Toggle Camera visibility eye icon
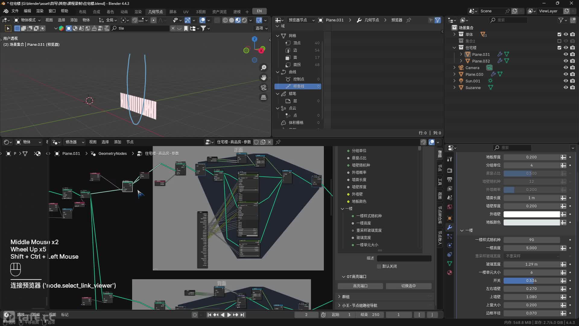Image resolution: width=579 pixels, height=326 pixels. tap(566, 68)
